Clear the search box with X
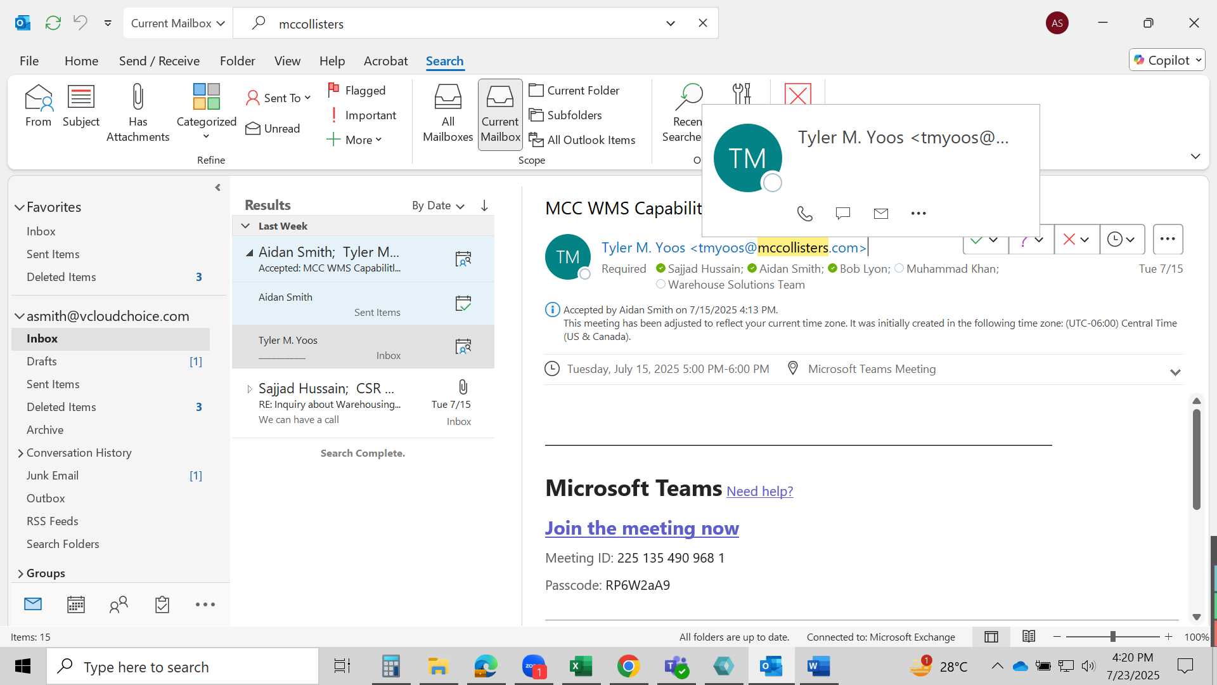The image size is (1217, 685). pos(703,23)
